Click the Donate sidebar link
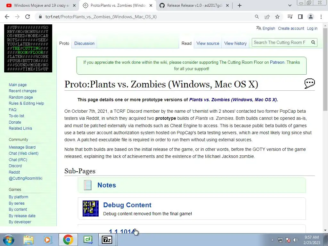The height and width of the screenshot is (246, 328). point(15,122)
